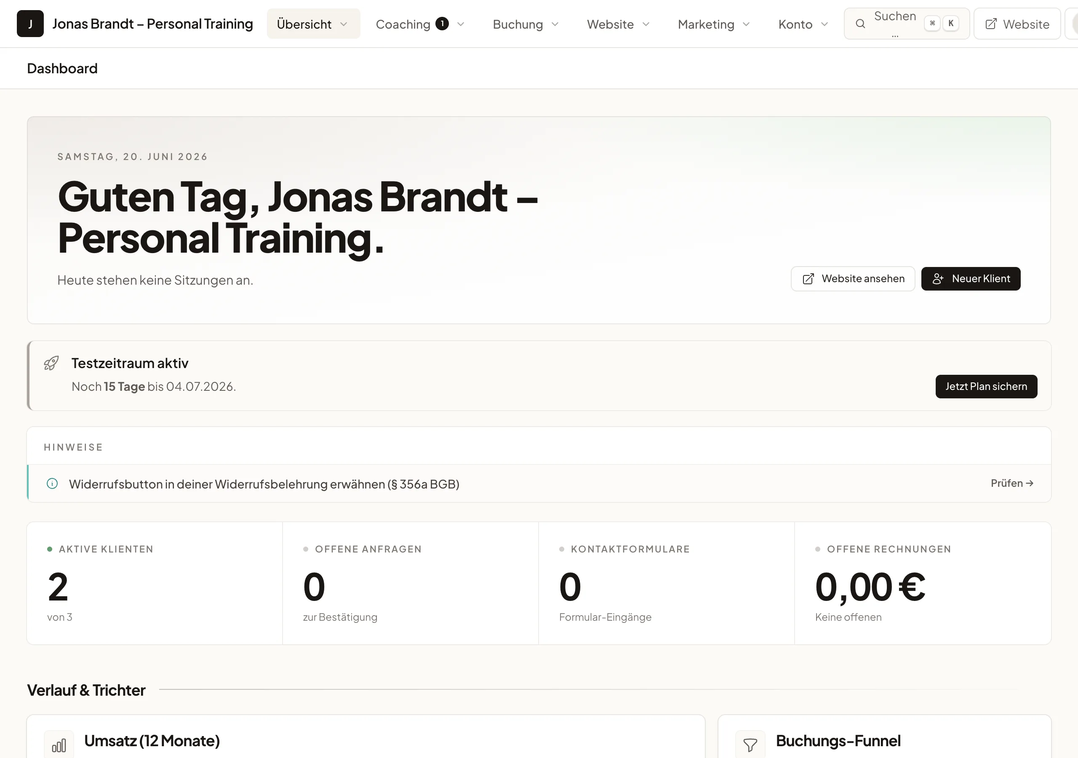Image resolution: width=1078 pixels, height=758 pixels.
Task: Open the Offene Rechnungen stat card
Action: (x=923, y=583)
